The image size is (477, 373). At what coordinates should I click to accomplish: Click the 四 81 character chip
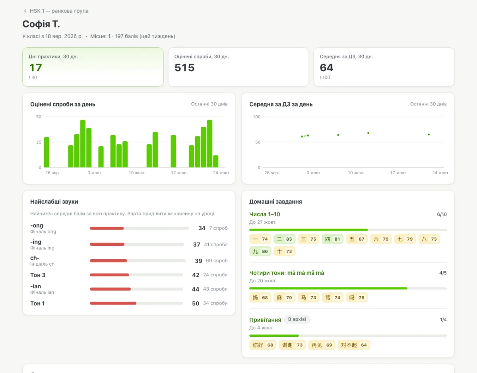332,239
